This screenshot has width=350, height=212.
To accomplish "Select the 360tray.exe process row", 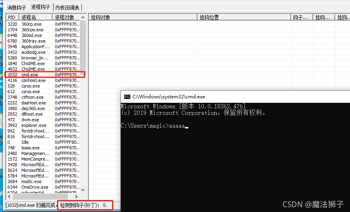I will tap(43, 41).
